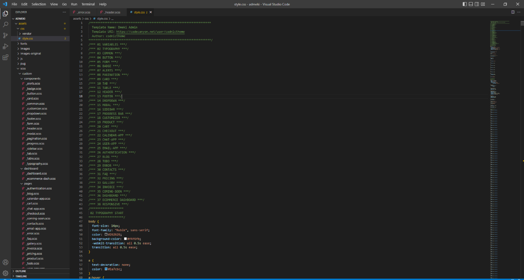Click the Split Editor Right icon
This screenshot has height=280, width=524.
513,12
